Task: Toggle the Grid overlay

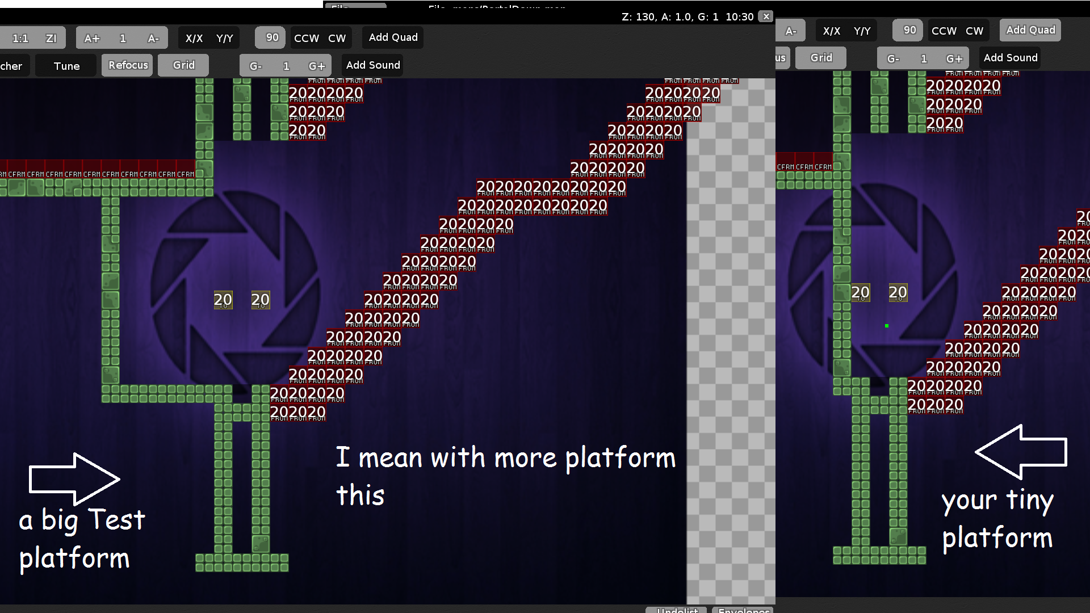Action: point(183,65)
